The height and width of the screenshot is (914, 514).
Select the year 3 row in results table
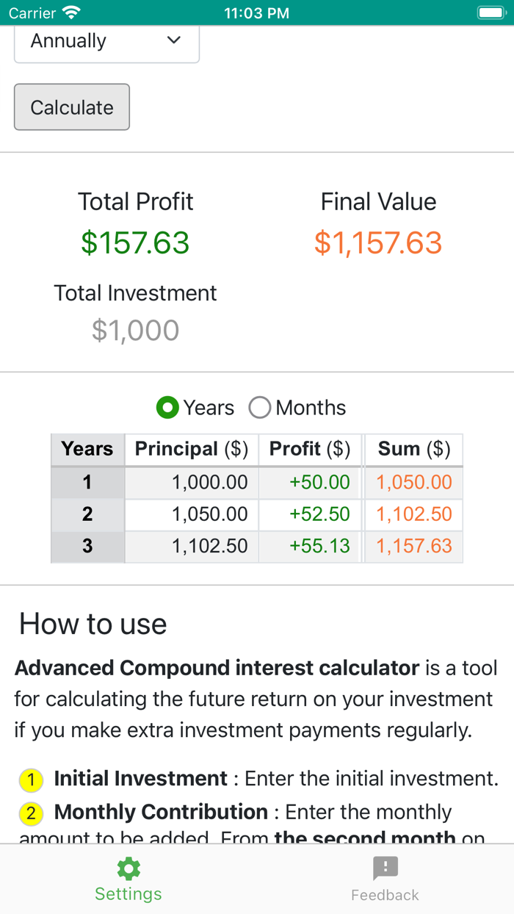tap(257, 546)
